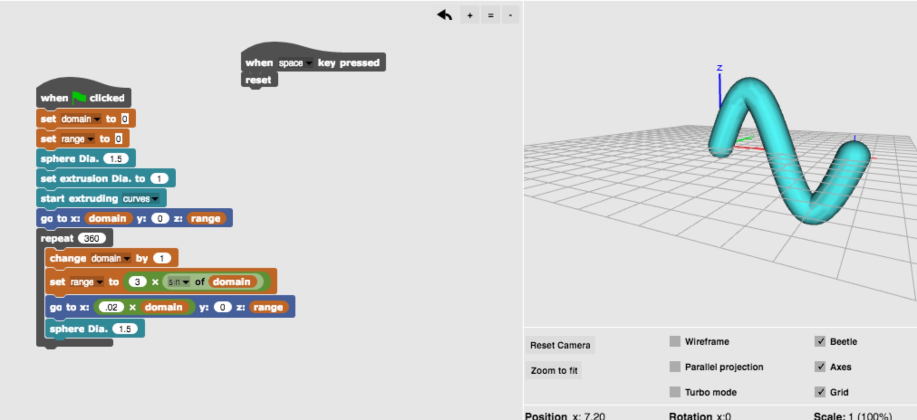Expand the curves extruding dropdown
This screenshot has width=917, height=420.
tap(155, 199)
